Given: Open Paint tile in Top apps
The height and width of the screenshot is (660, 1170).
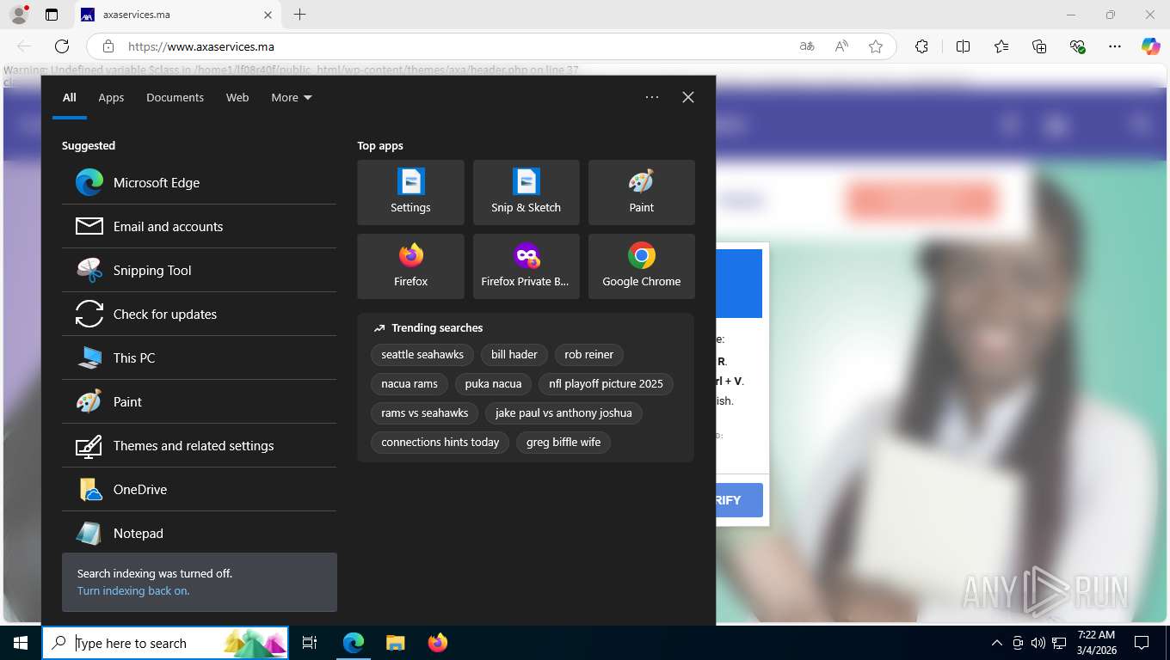Looking at the screenshot, I should pyautogui.click(x=641, y=192).
